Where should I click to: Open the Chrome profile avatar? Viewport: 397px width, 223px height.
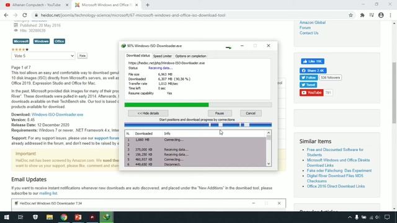click(381, 15)
